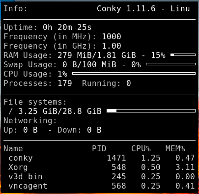Click the CPU usage value '1%'
Screen dimensions: 199x194
click(x=62, y=74)
